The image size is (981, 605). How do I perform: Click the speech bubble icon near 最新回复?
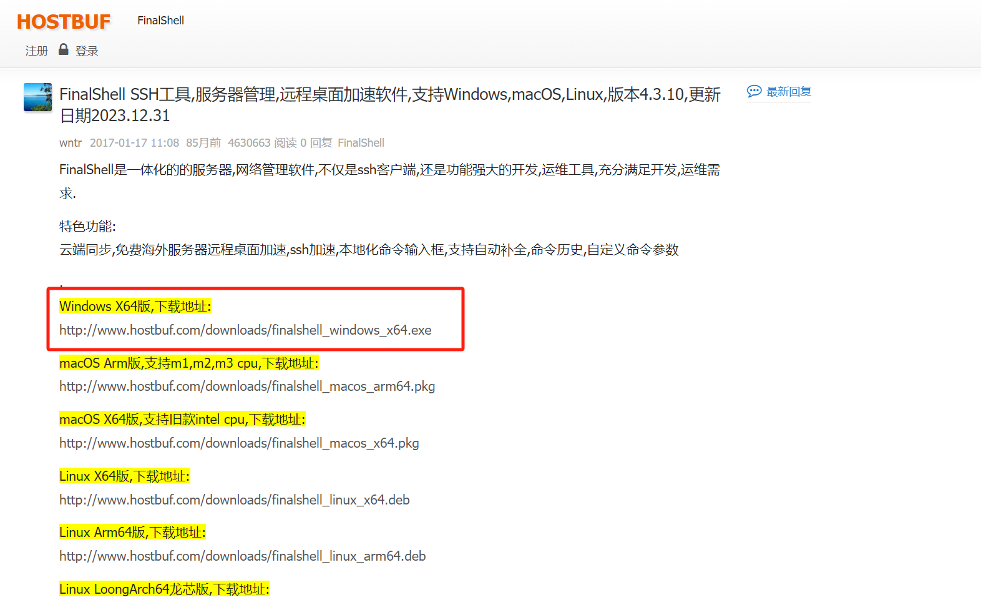click(754, 91)
